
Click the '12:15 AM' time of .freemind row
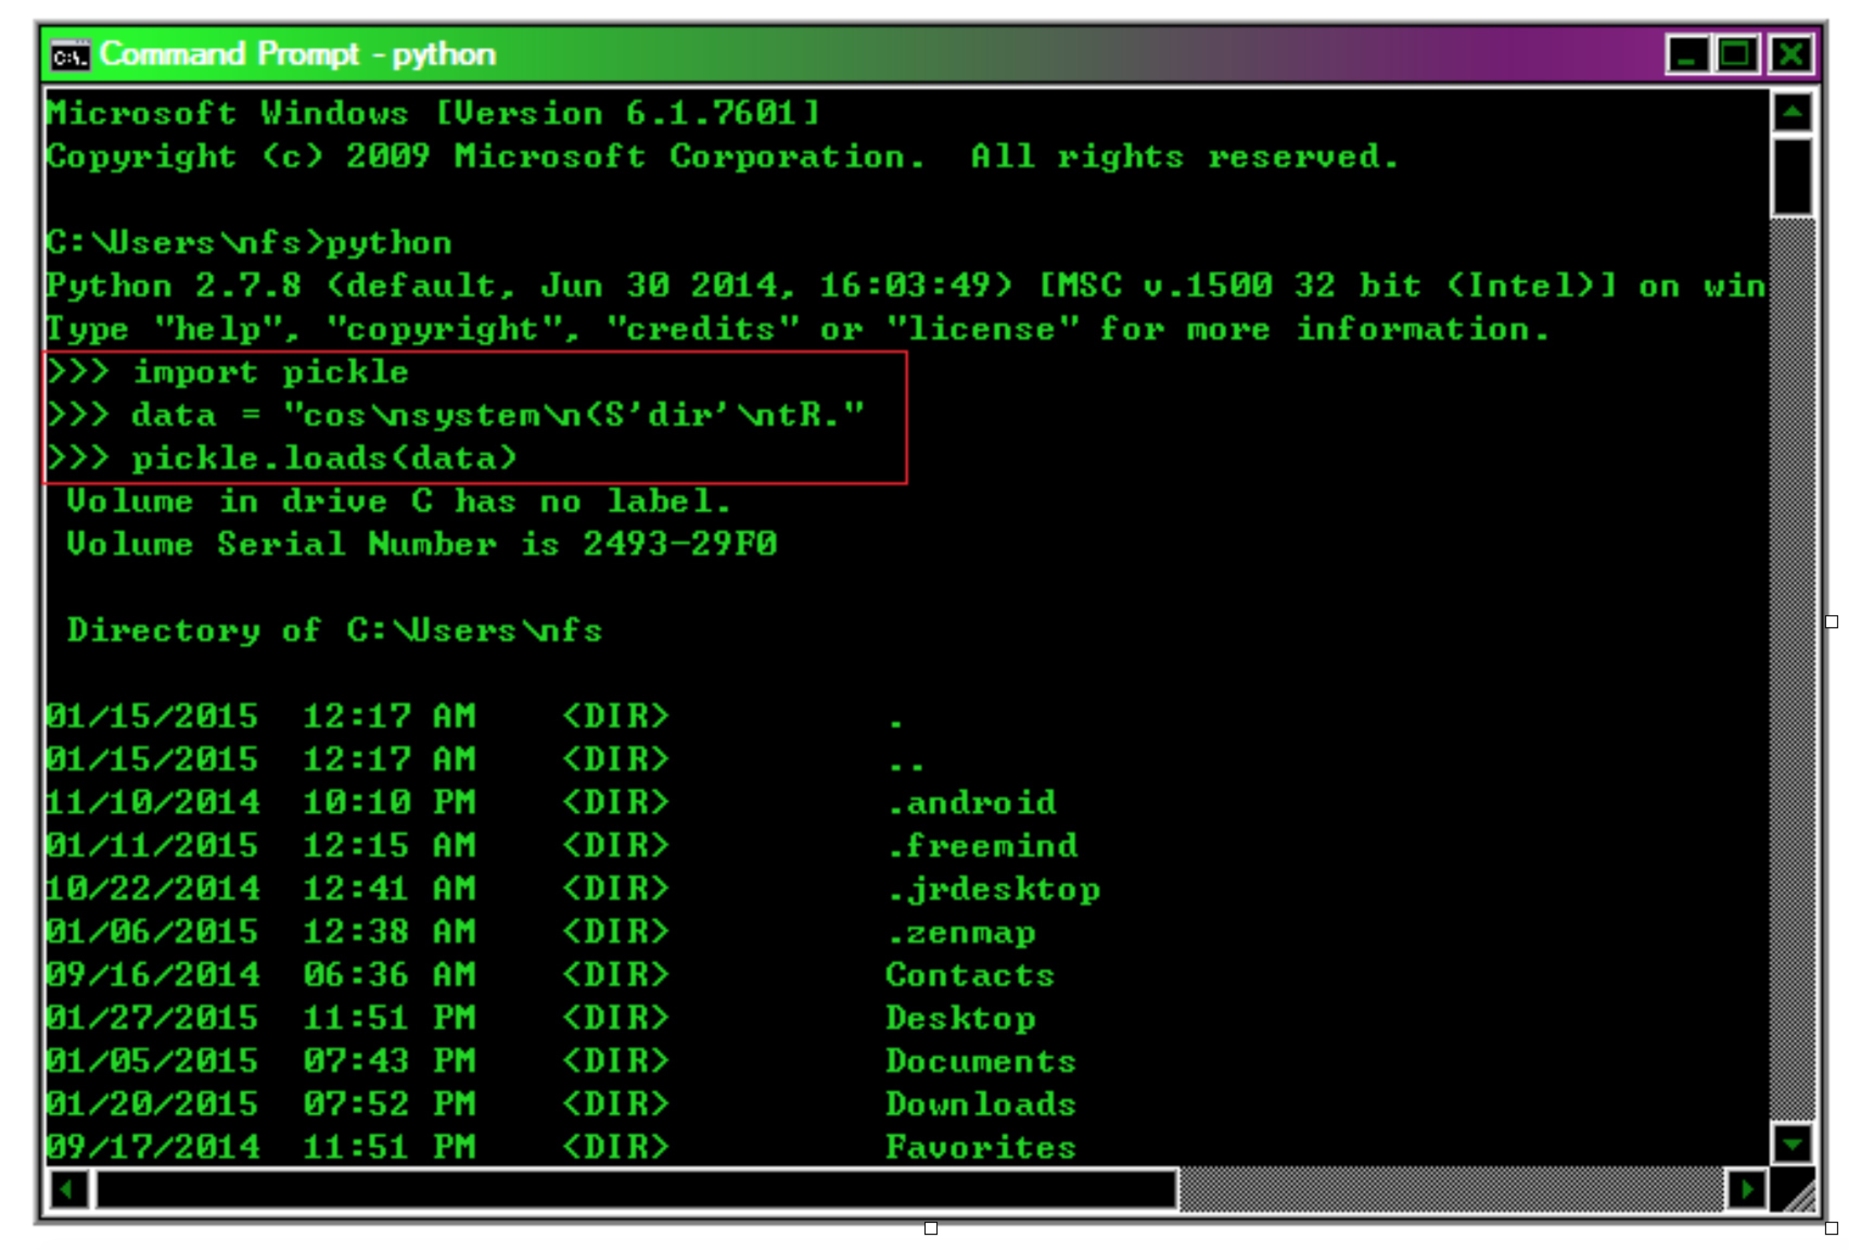389,845
